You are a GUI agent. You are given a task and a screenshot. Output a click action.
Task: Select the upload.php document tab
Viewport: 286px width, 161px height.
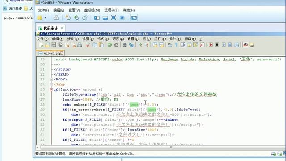50,53
